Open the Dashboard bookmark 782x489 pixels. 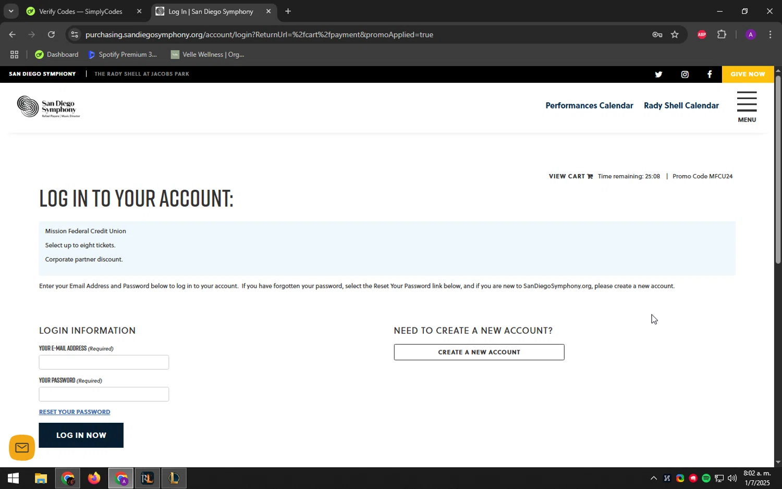click(56, 54)
